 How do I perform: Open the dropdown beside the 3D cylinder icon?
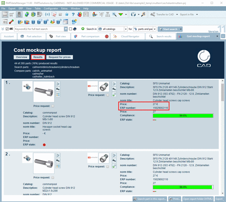[x=139, y=14]
